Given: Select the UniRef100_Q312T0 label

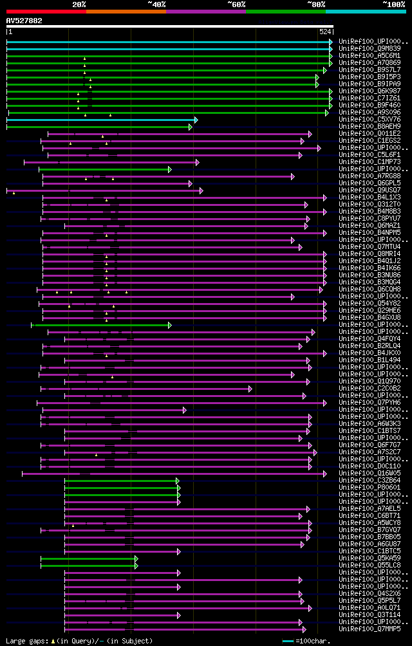Looking at the screenshot, I should 369,204.
